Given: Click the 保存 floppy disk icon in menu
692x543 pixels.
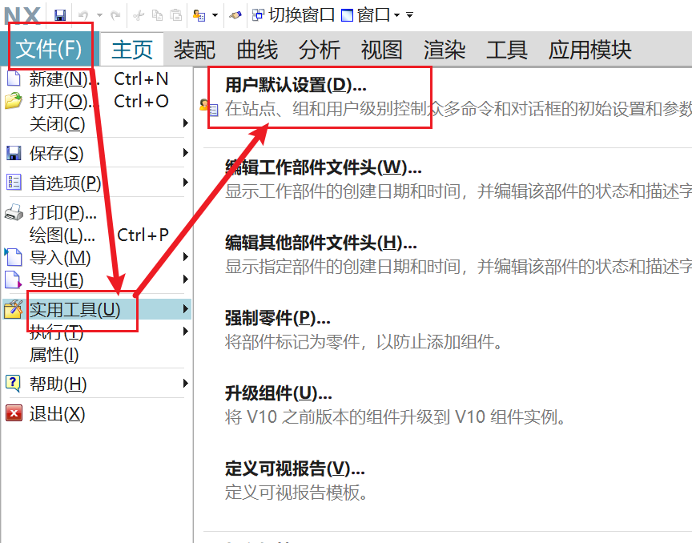Looking at the screenshot, I should 14,153.
